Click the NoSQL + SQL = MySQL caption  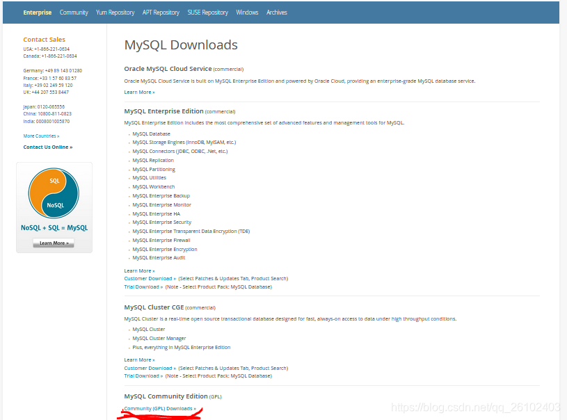[x=54, y=227]
